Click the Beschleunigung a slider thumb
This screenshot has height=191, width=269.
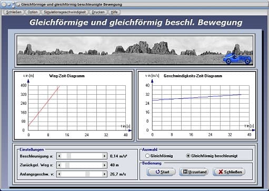pyautogui.click(x=69, y=156)
